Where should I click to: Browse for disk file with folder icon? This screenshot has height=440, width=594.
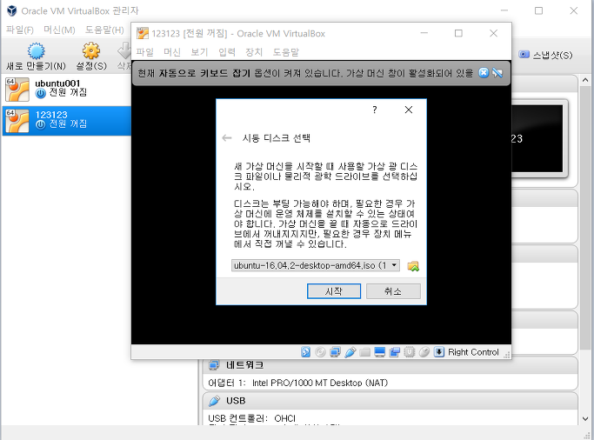tap(413, 266)
